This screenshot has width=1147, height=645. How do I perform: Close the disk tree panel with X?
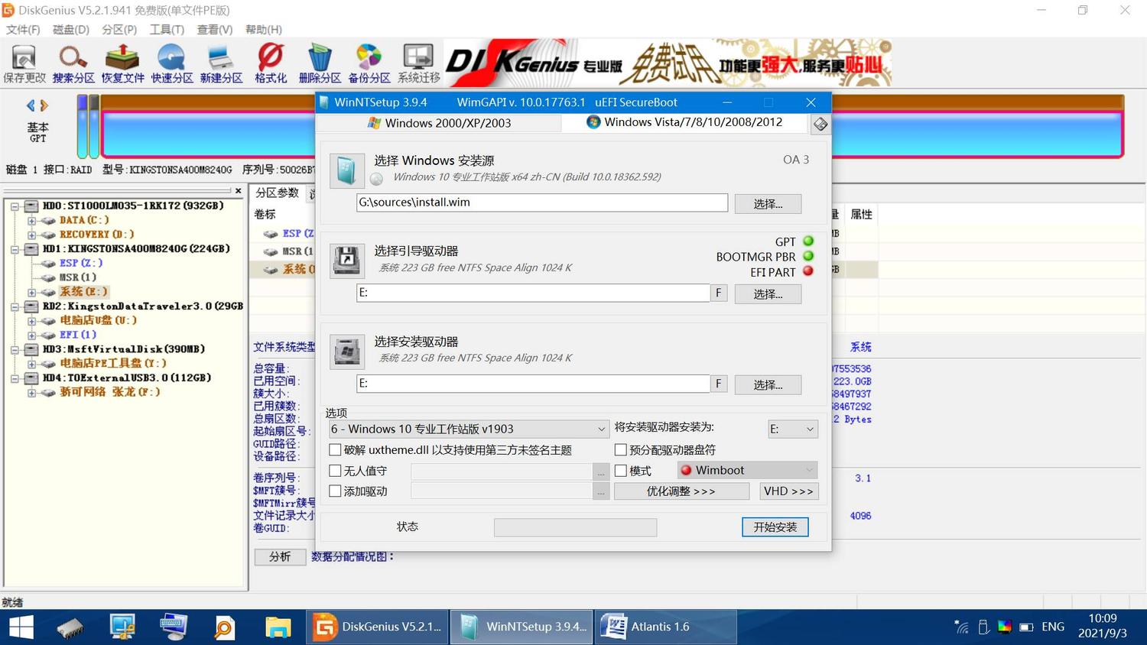(x=239, y=191)
